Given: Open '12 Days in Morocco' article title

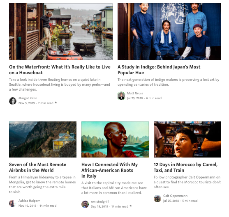Looking at the screenshot, I should pyautogui.click(x=185, y=167).
